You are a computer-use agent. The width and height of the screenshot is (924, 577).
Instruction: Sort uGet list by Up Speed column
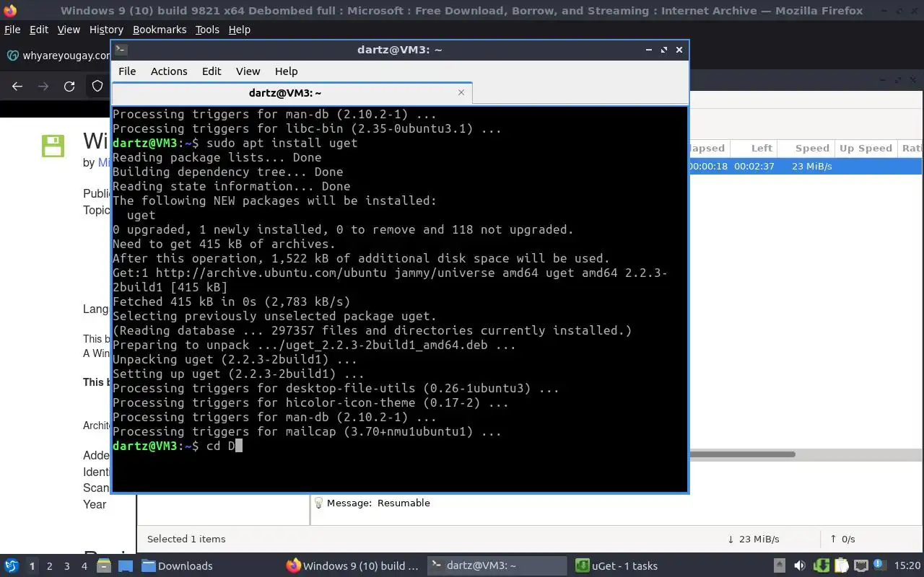pos(866,148)
